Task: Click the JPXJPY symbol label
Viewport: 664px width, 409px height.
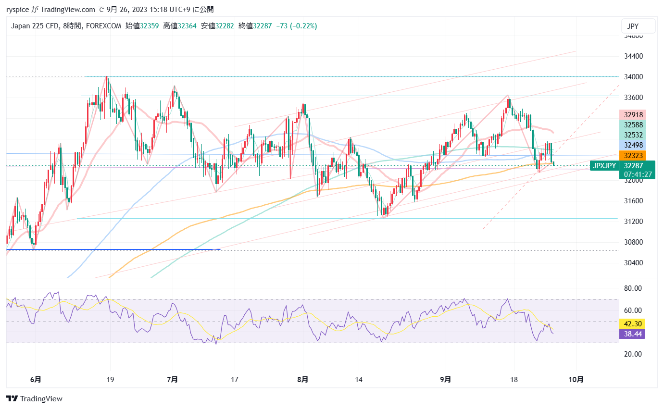Action: click(x=604, y=166)
